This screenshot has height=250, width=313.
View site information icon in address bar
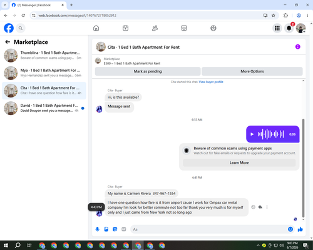pos(34,16)
